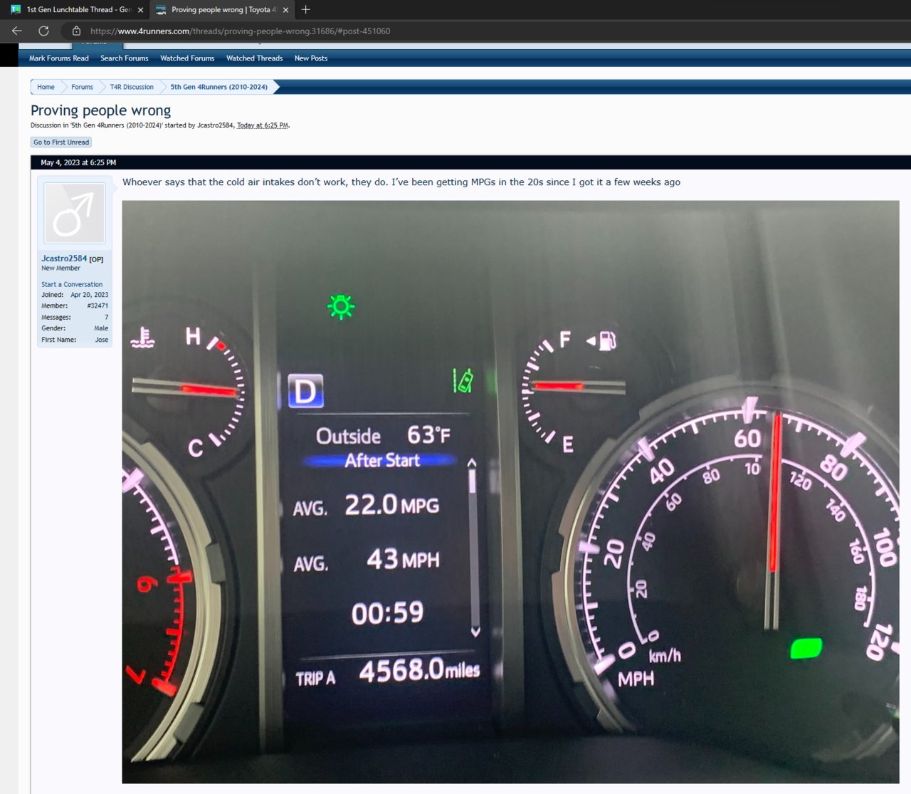Open a new browser tab
This screenshot has width=911, height=794.
point(306,9)
